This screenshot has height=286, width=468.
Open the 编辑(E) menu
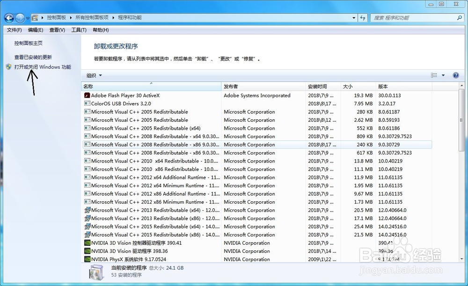(x=36, y=30)
